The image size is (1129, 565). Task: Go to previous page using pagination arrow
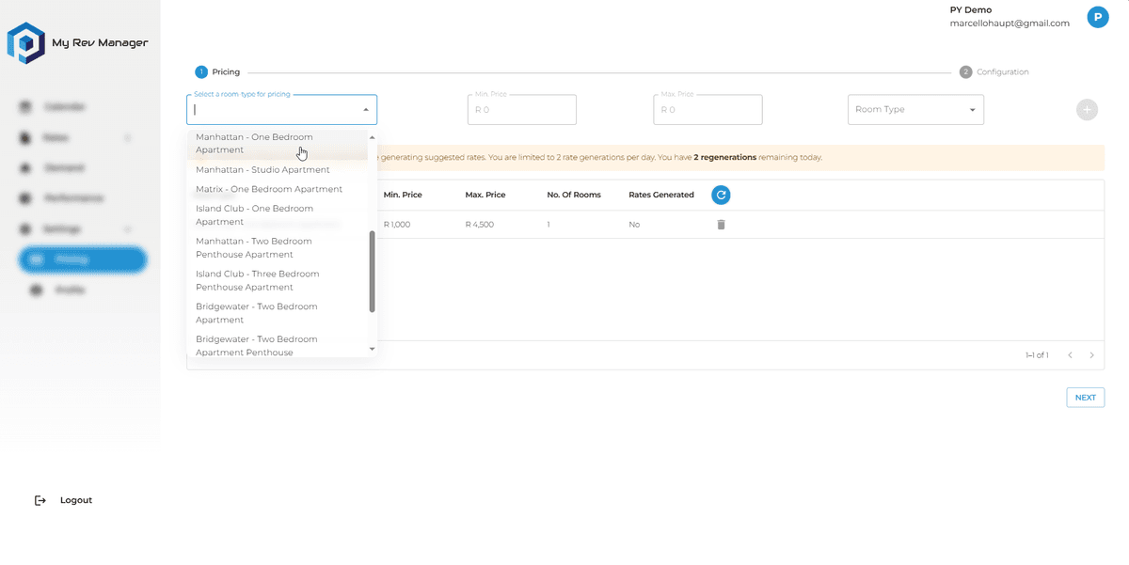(1070, 355)
